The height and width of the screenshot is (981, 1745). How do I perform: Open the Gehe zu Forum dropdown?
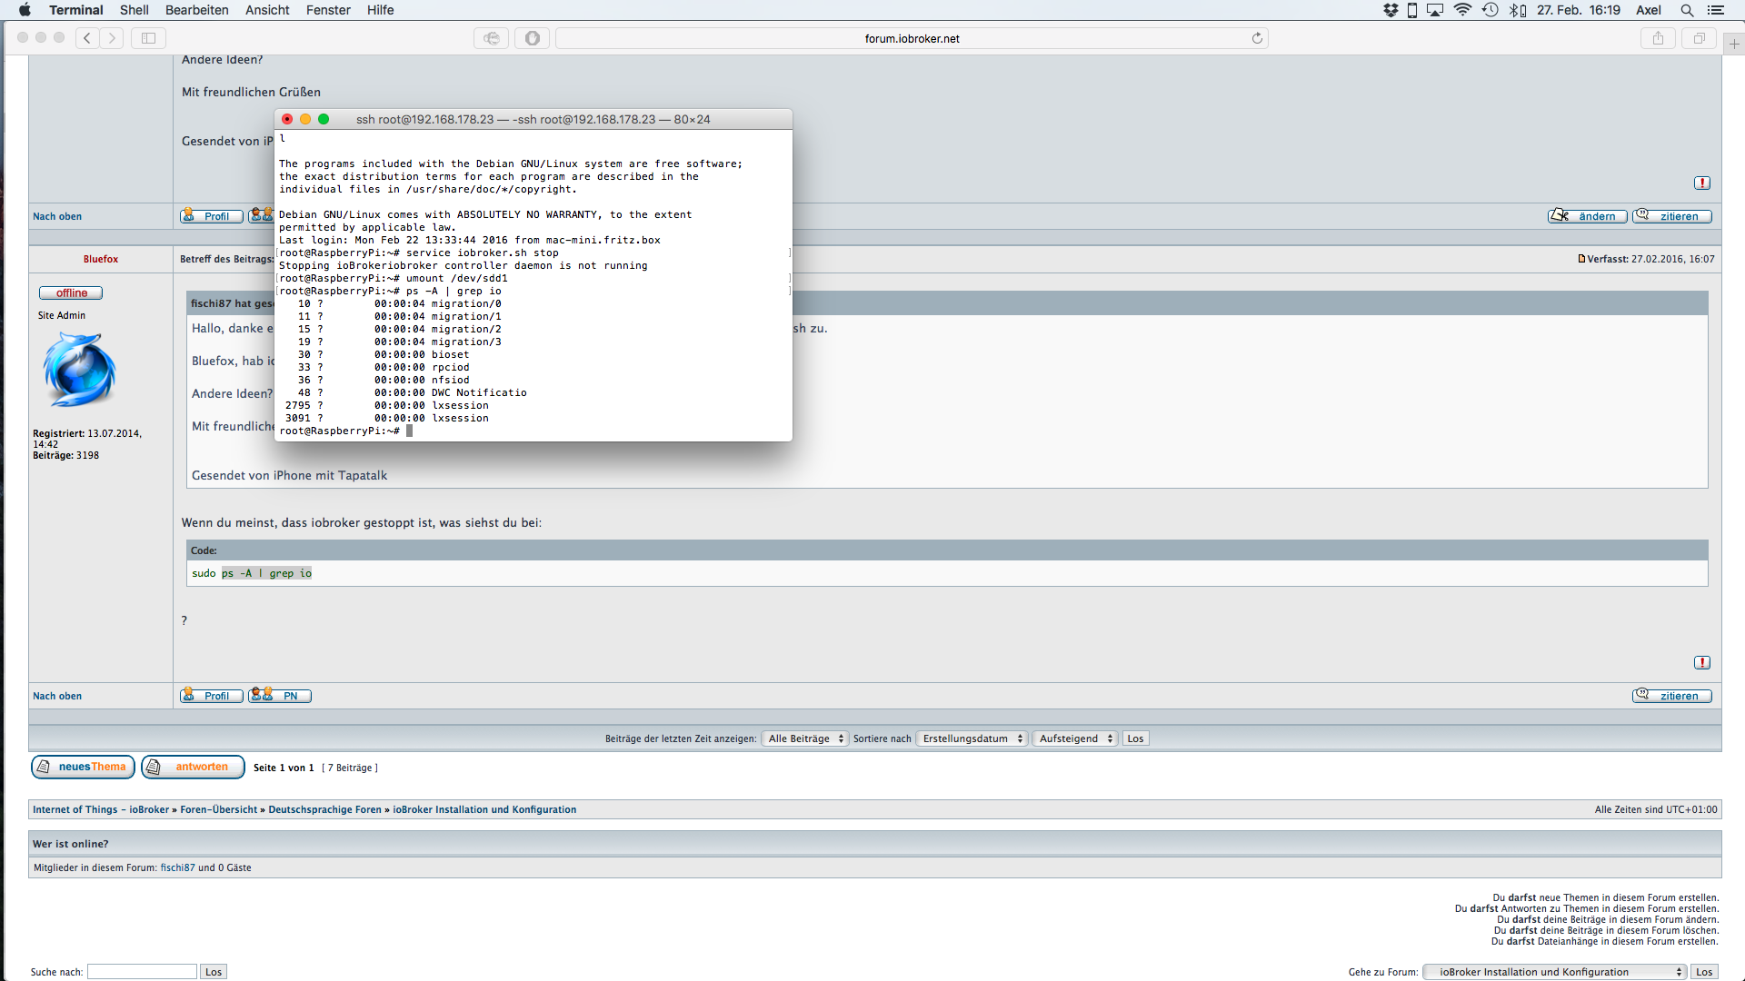pos(1554,972)
